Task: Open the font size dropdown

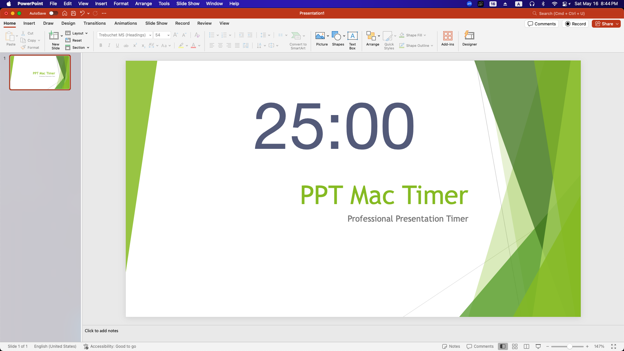Action: pos(168,35)
